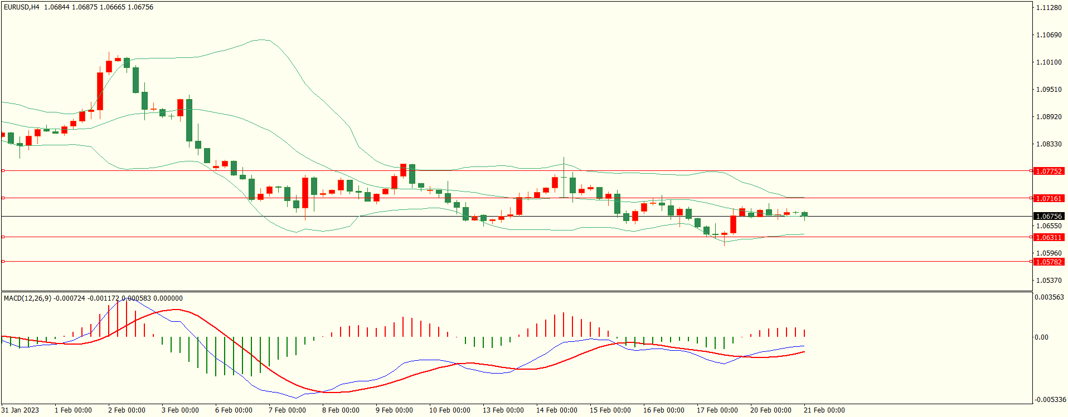Click the MACD(12,26,9) indicator label
Viewport: 1068px width, 417px height.
pyautogui.click(x=27, y=298)
